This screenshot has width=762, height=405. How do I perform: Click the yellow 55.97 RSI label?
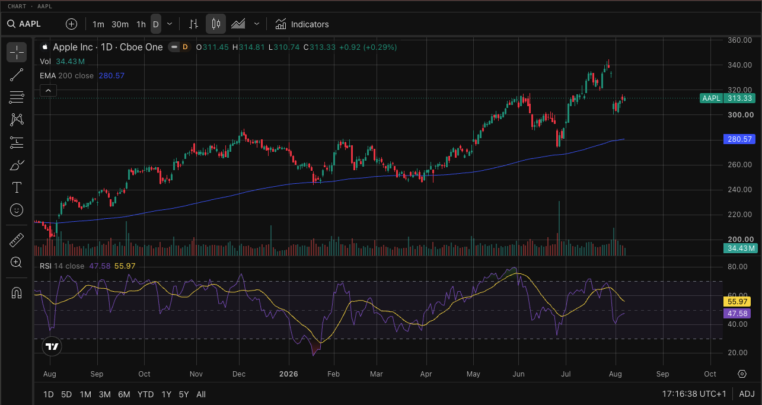click(x=738, y=302)
